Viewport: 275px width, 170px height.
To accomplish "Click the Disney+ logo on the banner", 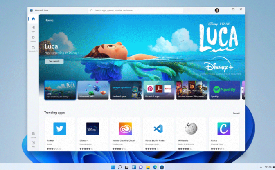I will click(219, 64).
